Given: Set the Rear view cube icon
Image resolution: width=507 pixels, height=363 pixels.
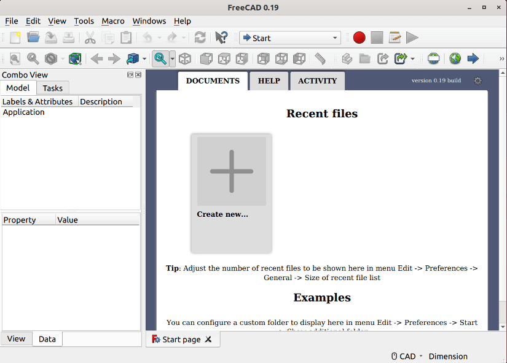Looking at the screenshot, I should tap(263, 59).
